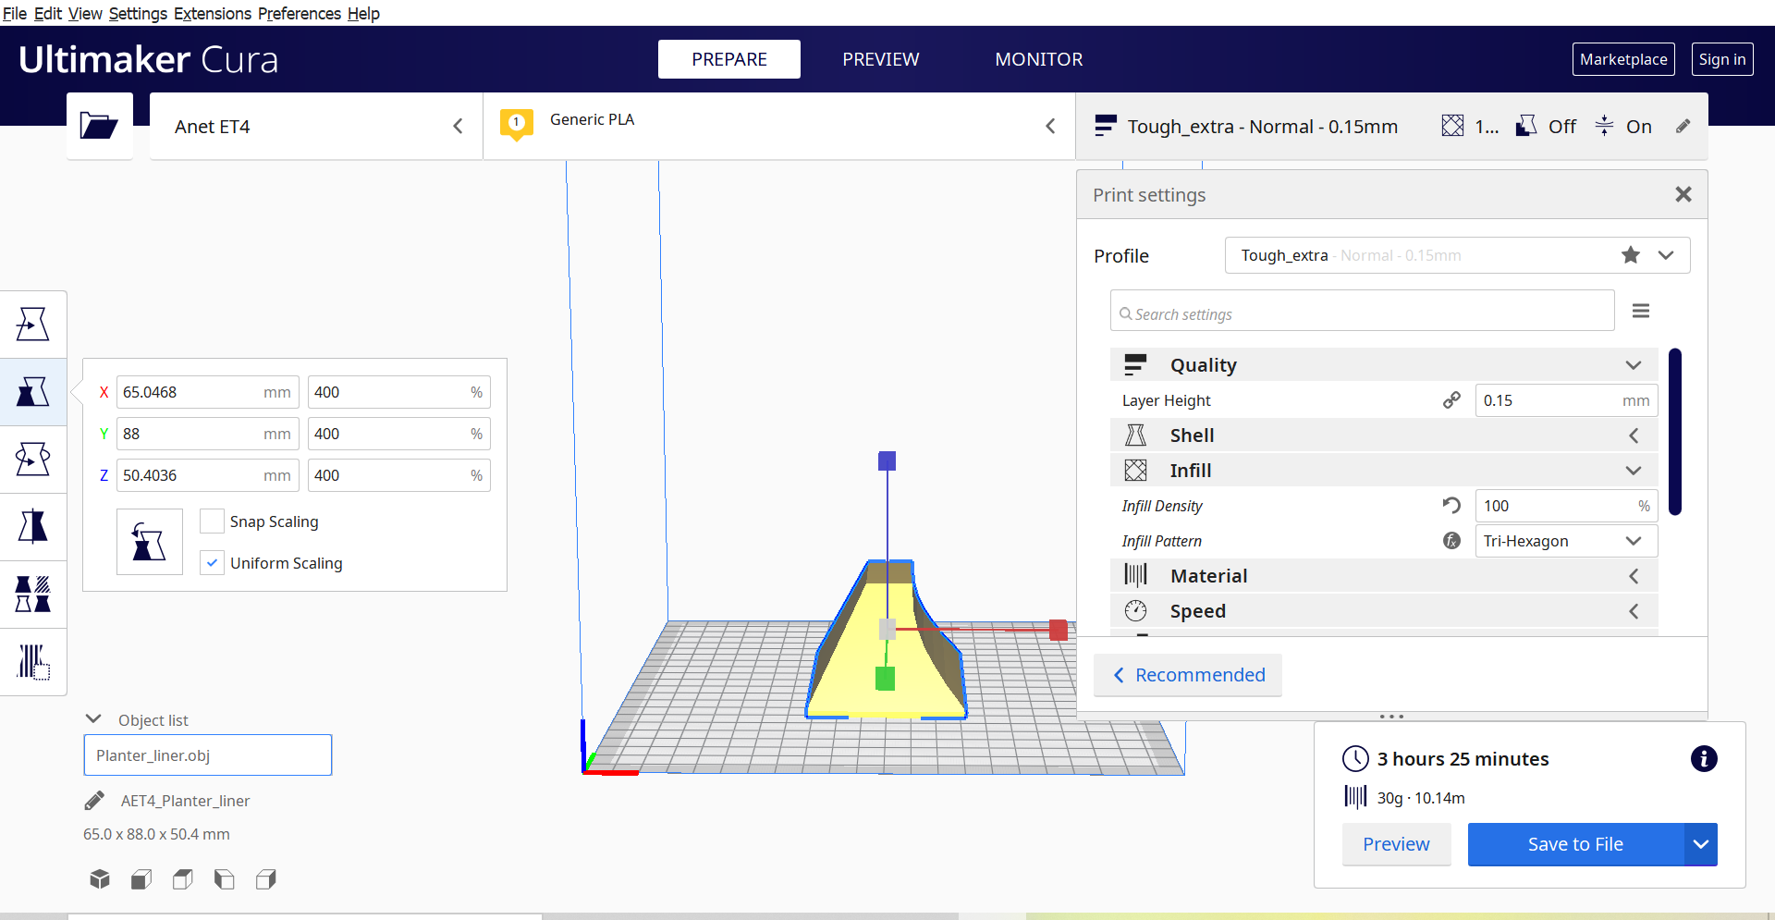This screenshot has height=920, width=1775.
Task: Expand the Material settings section
Action: [x=1384, y=576]
